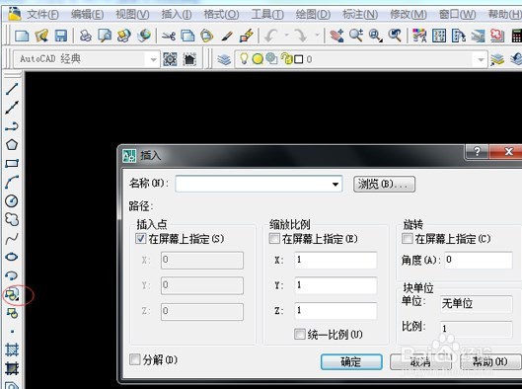522x389 pixels.
Task: Click the 确定 OK button
Action: coord(351,361)
